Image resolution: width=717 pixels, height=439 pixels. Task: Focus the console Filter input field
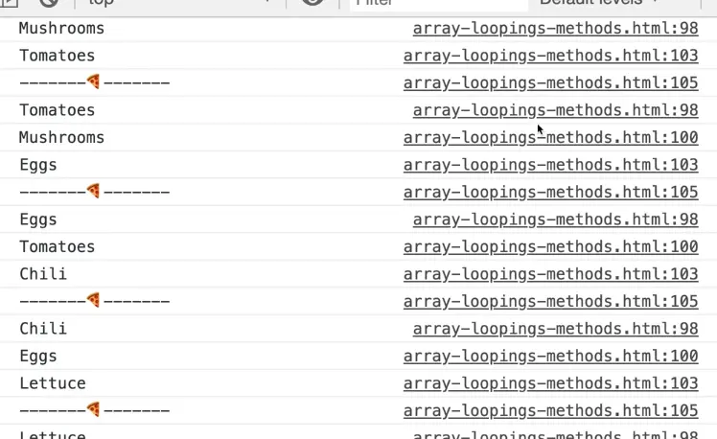(x=431, y=3)
